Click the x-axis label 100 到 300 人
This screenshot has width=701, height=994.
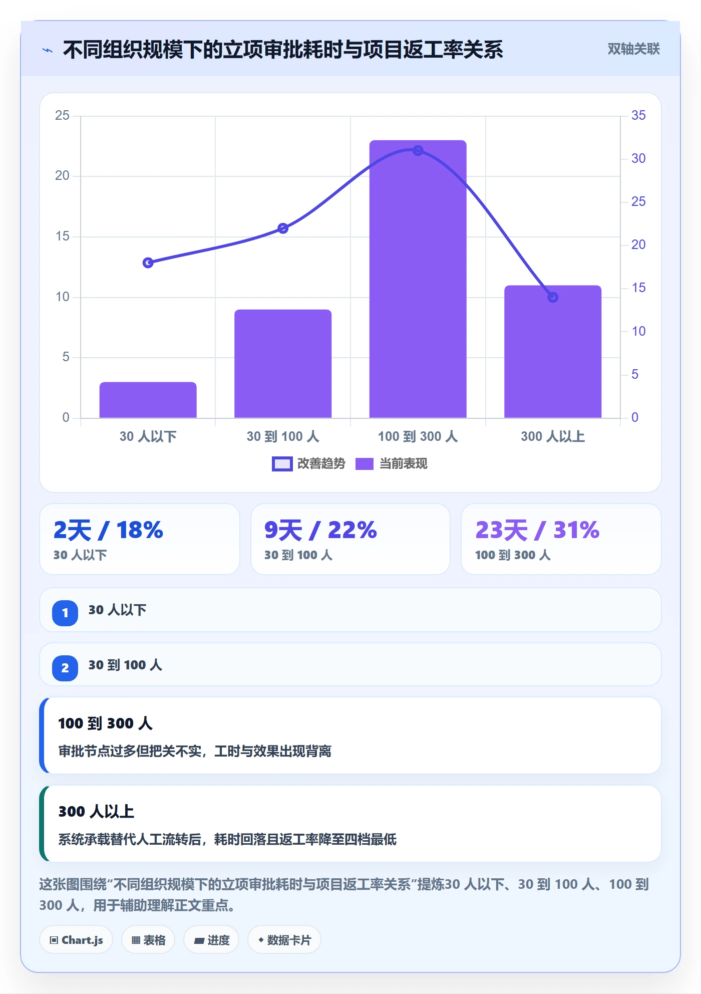418,436
